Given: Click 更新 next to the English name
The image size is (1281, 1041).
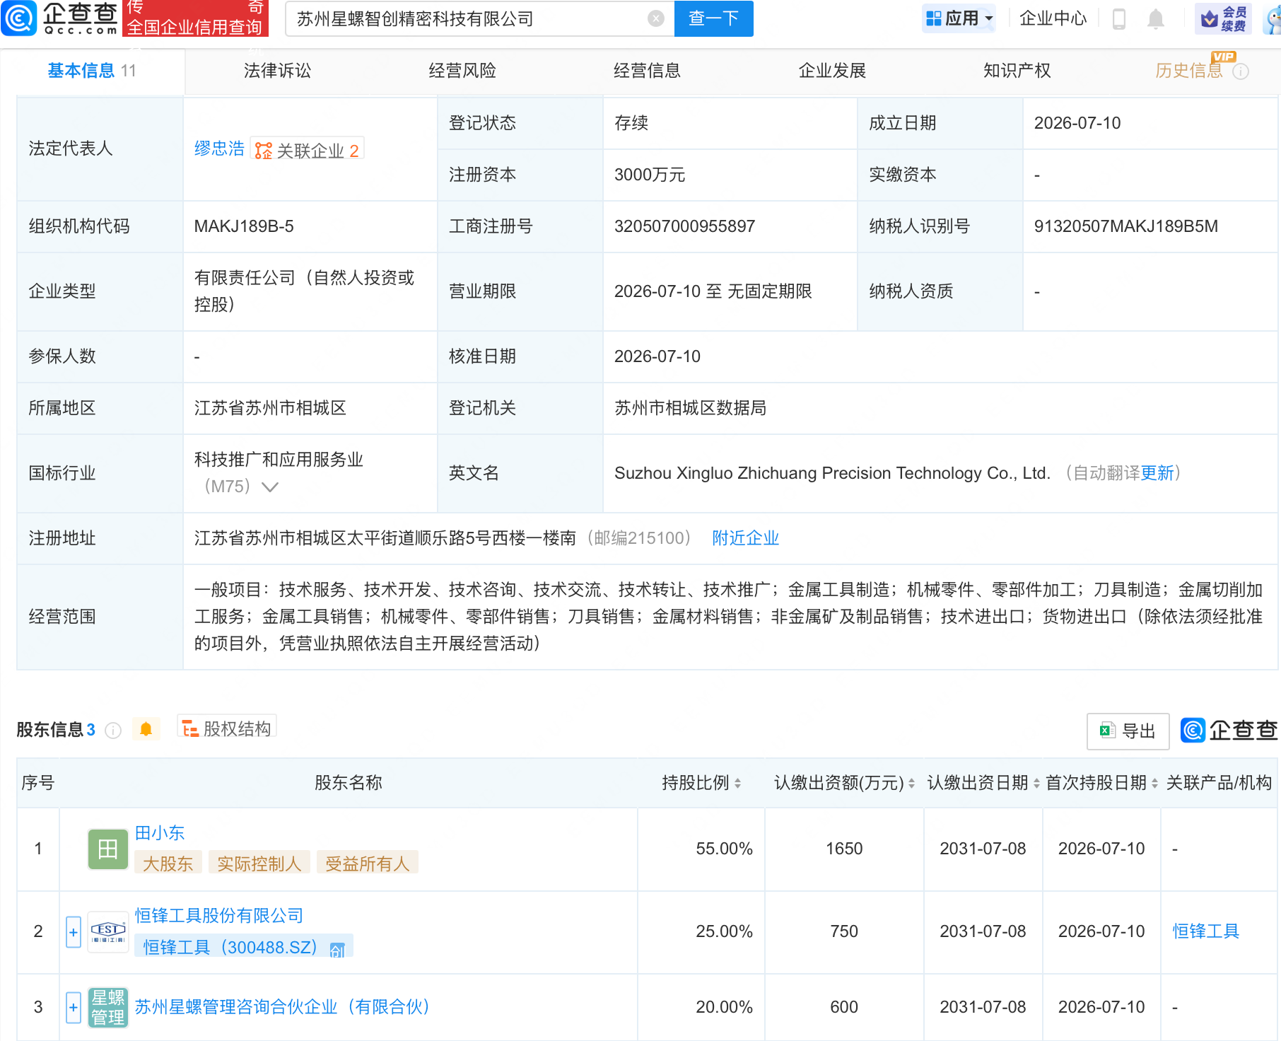Looking at the screenshot, I should tap(1157, 473).
